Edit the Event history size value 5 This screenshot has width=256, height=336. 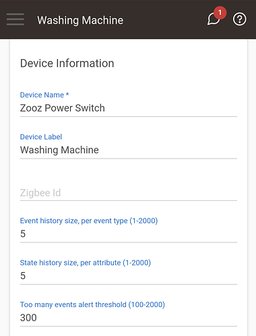[x=129, y=234]
